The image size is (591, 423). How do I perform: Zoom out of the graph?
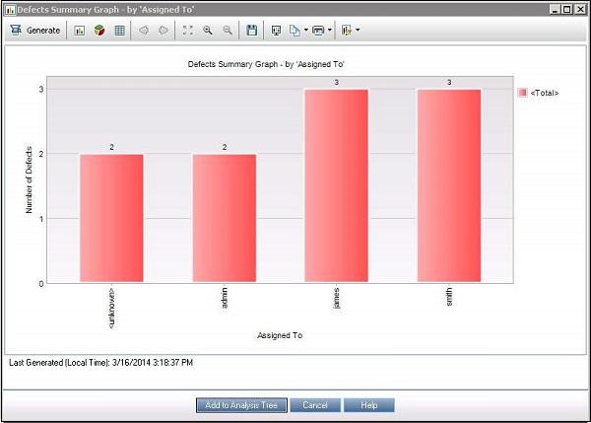(x=228, y=31)
